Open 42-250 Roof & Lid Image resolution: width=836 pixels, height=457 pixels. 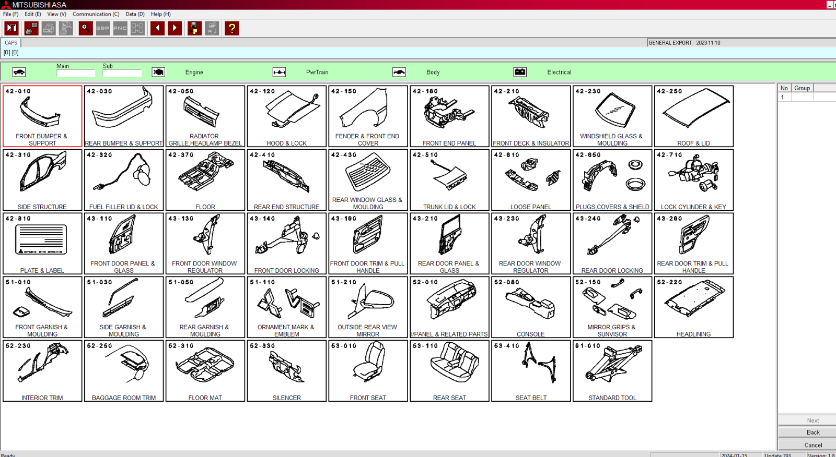694,116
